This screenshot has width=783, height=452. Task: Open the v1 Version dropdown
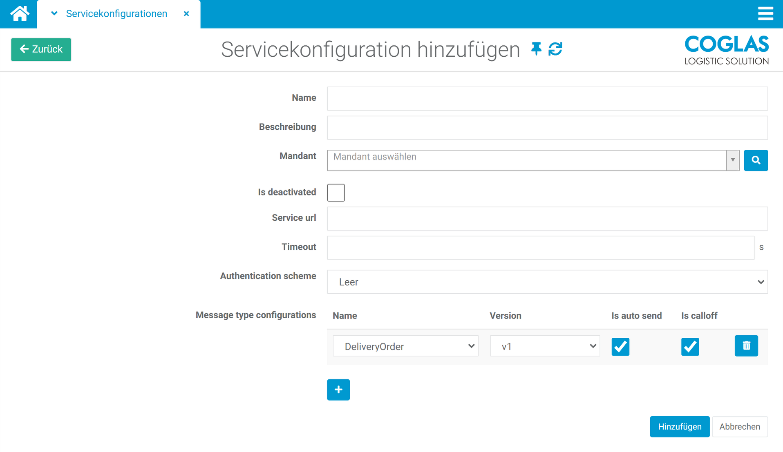pos(545,346)
